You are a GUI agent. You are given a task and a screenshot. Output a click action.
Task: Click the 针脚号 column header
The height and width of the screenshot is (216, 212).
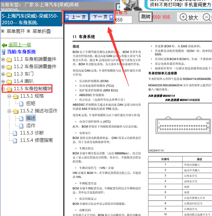[x=165, y=159]
